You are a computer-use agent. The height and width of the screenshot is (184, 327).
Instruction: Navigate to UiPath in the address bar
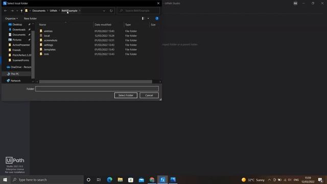point(53,11)
